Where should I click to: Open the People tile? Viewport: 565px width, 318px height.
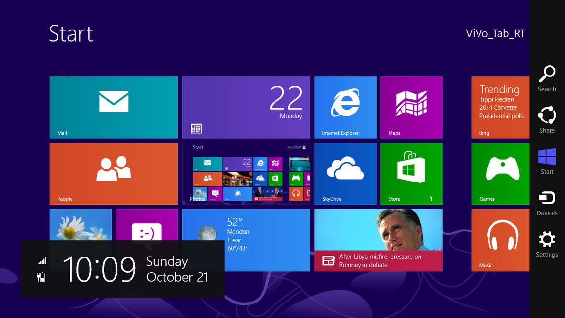pyautogui.click(x=114, y=174)
